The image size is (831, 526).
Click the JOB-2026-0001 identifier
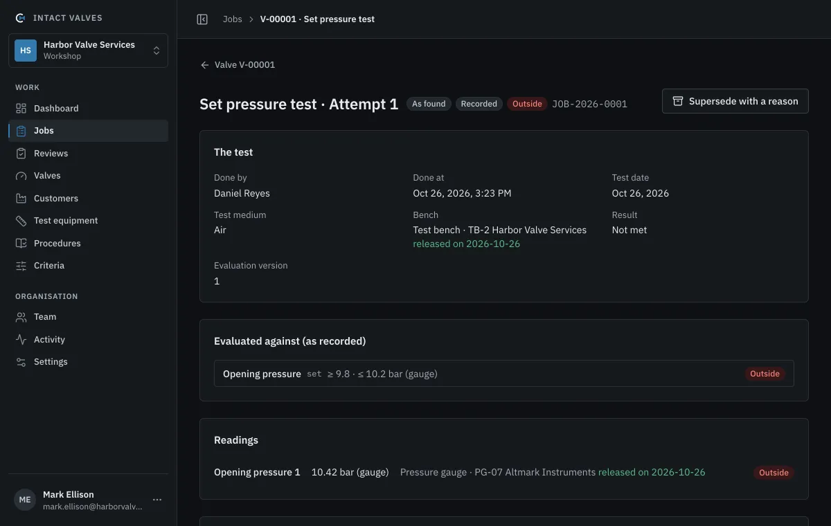tap(589, 104)
